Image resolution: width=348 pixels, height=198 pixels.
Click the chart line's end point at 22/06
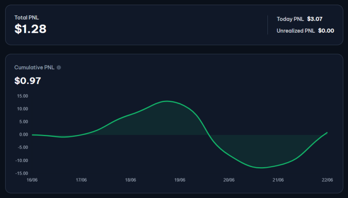tap(327, 133)
